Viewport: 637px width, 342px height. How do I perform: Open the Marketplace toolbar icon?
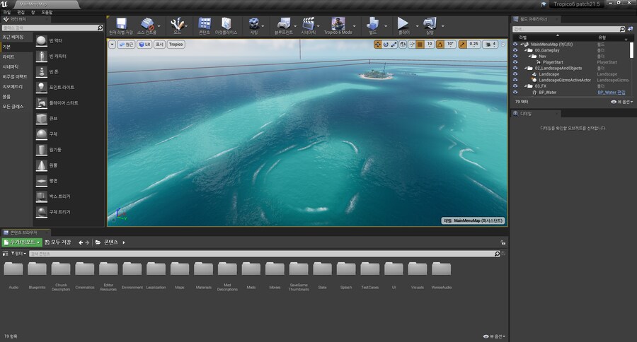[x=226, y=24]
